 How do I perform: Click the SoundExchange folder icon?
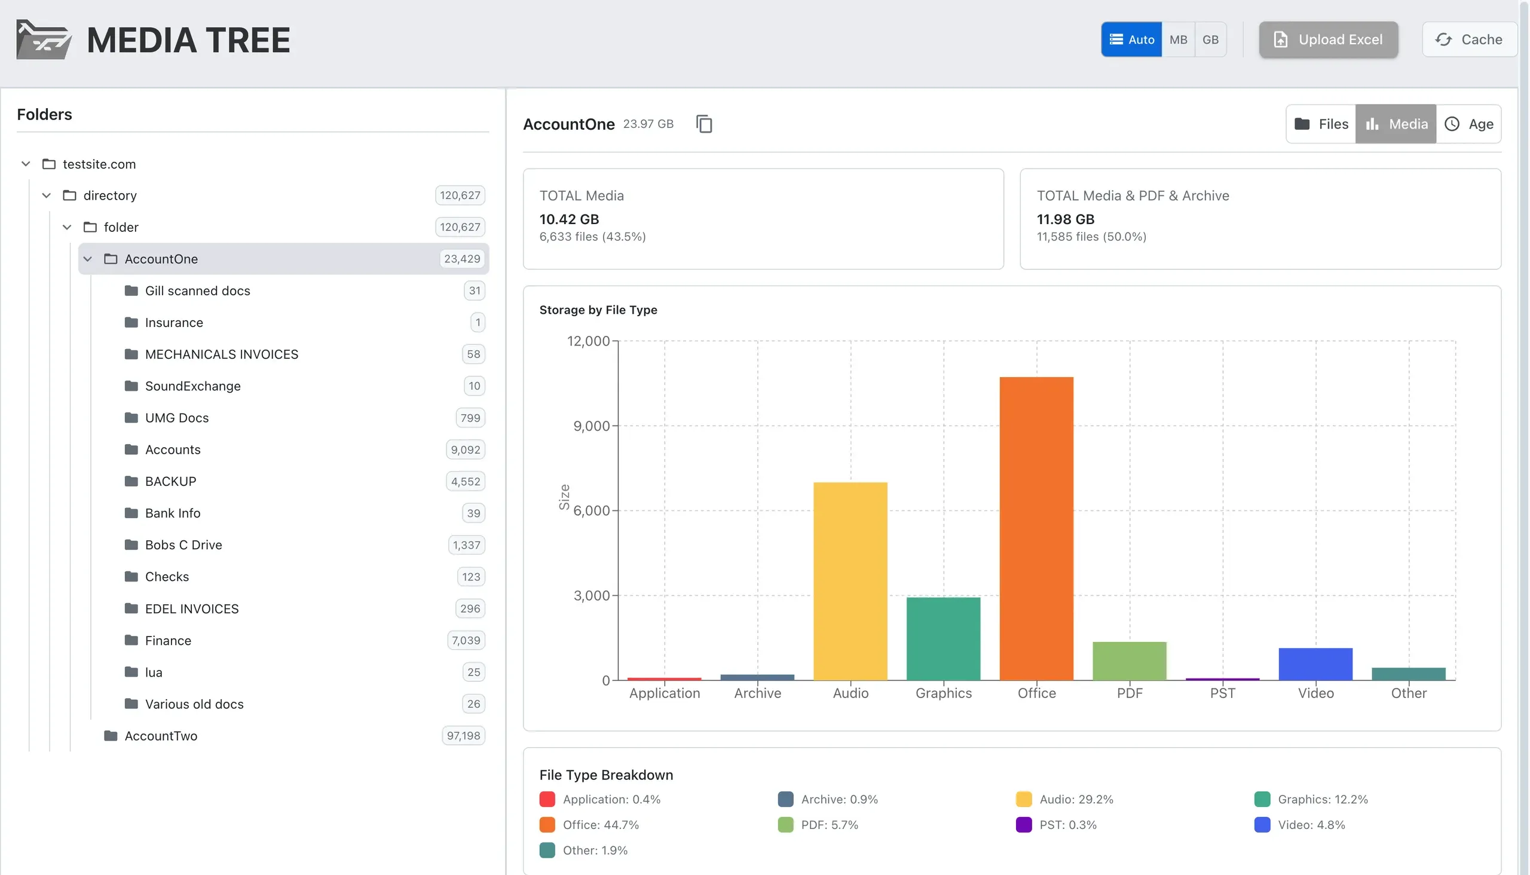(131, 386)
